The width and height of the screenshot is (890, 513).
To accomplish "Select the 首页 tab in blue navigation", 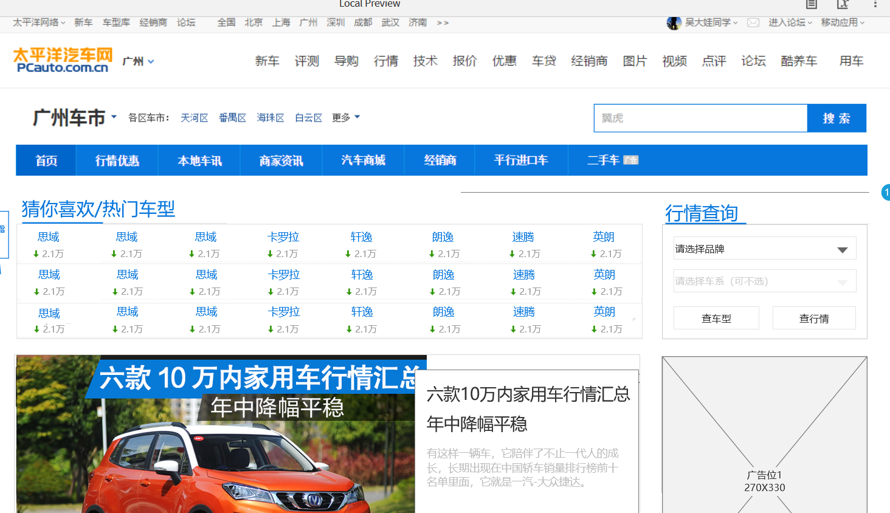I will pos(46,160).
